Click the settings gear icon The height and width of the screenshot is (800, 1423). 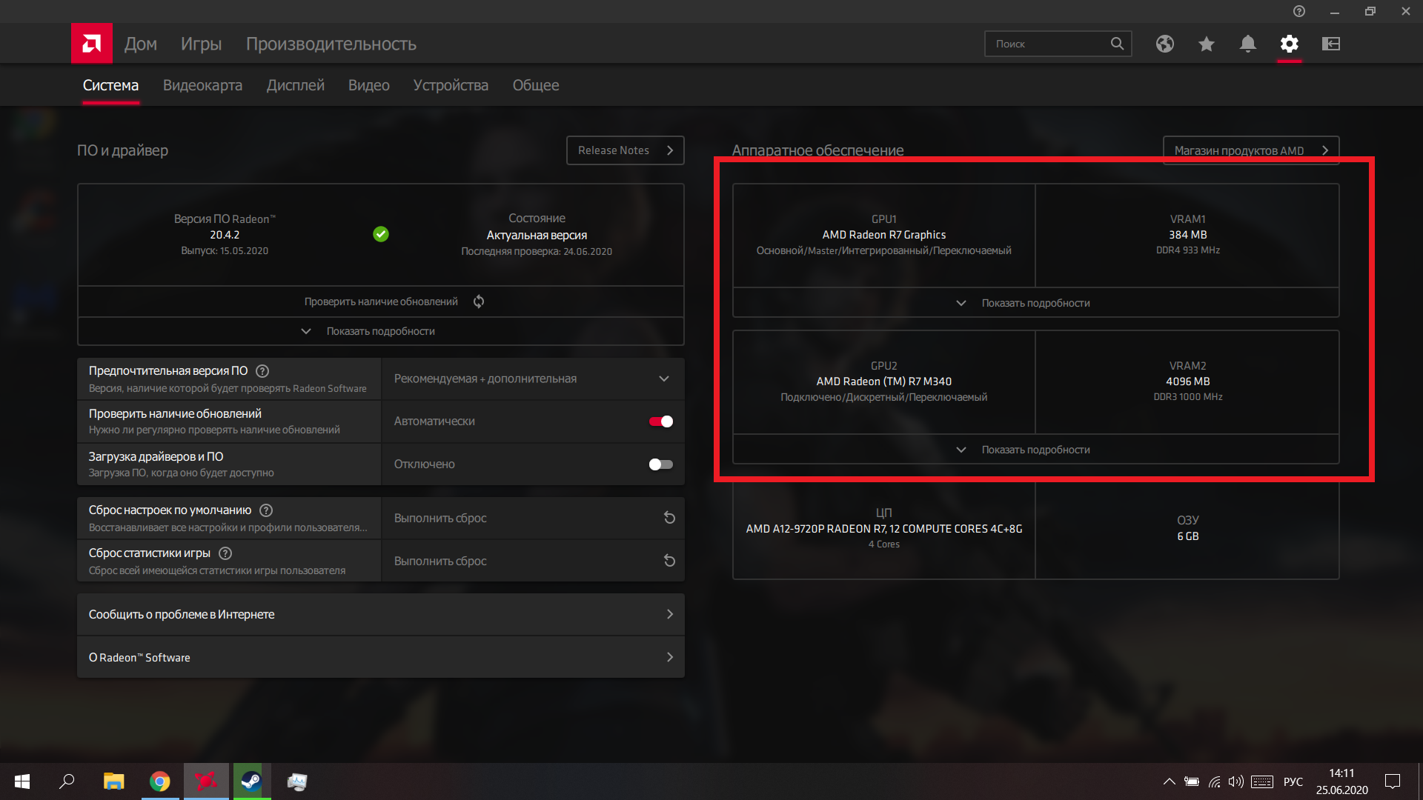[1290, 44]
